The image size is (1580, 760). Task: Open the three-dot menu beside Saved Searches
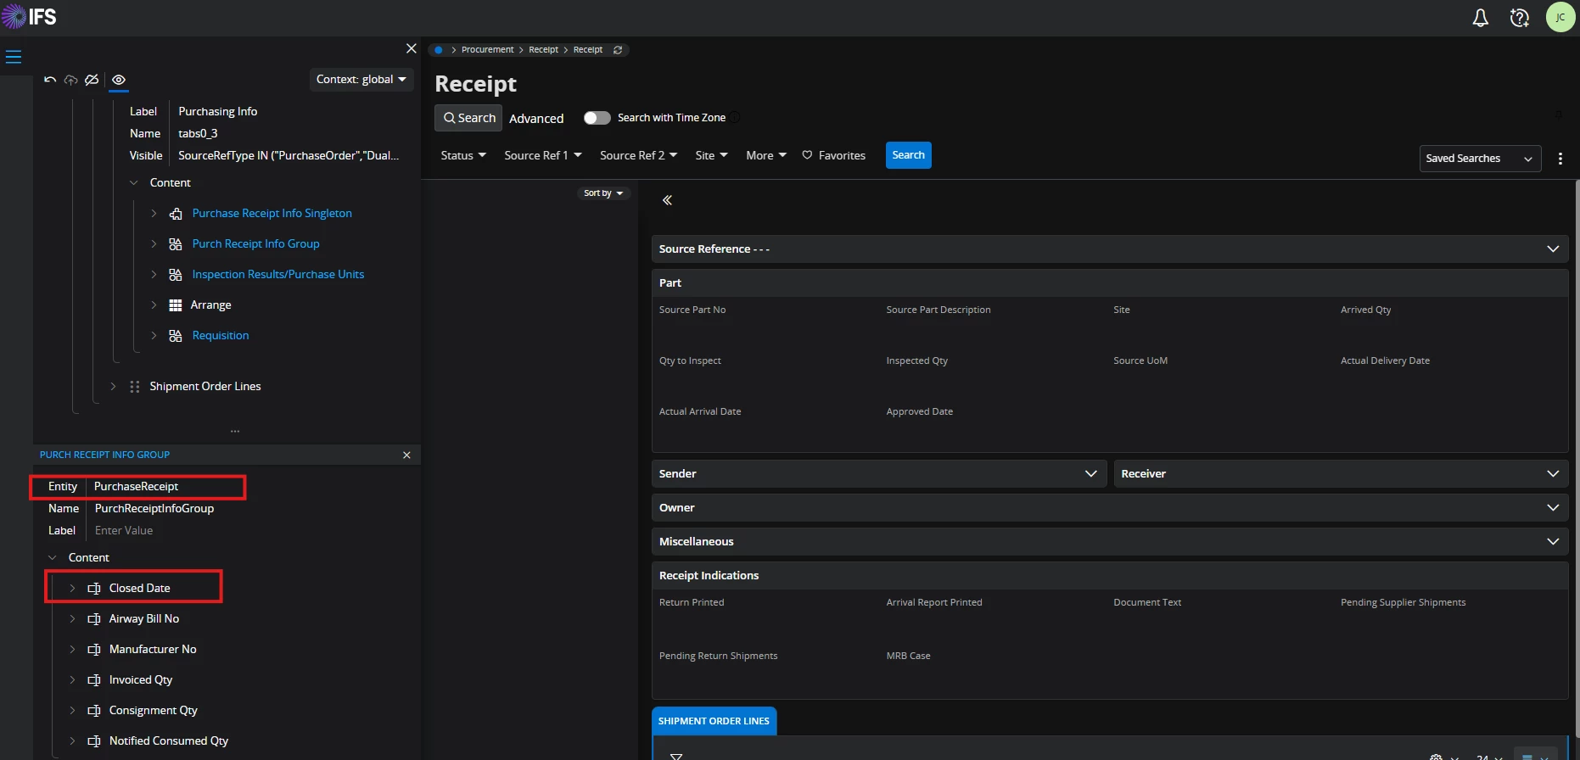pyautogui.click(x=1560, y=159)
